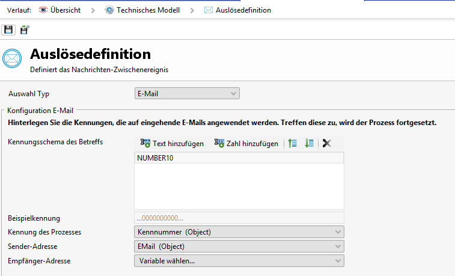The image size is (455, 276).
Task: Click the Beispielkennung example field
Action: pos(239,218)
